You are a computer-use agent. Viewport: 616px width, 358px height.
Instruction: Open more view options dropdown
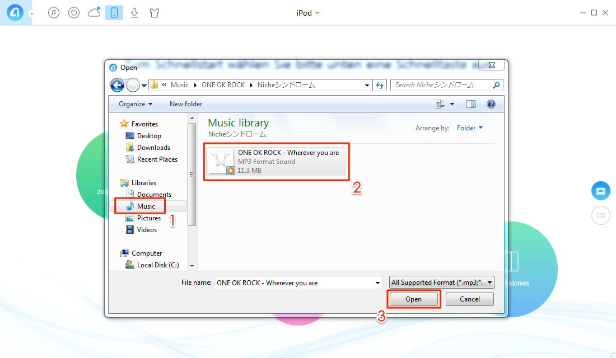coord(452,104)
